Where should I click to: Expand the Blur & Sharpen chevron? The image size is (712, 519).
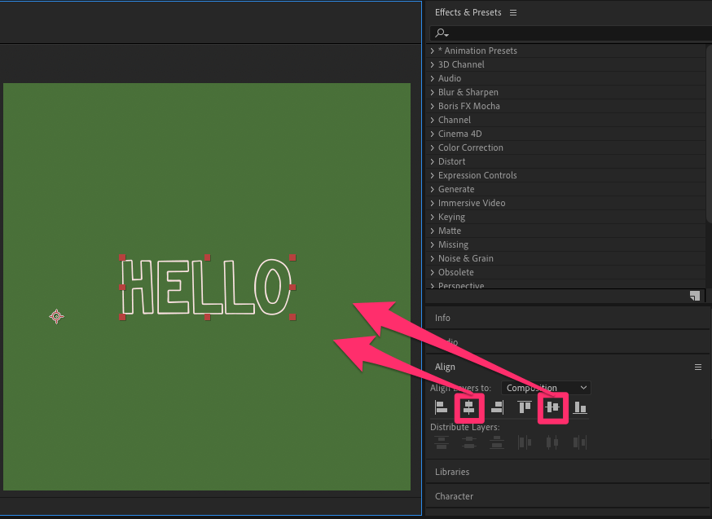pos(433,92)
